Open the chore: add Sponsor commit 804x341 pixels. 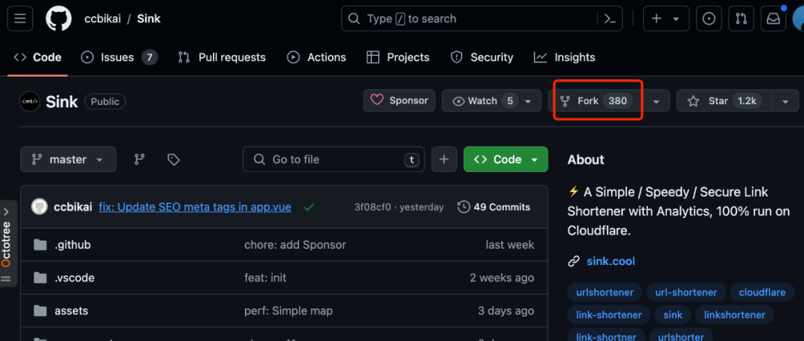(x=296, y=245)
